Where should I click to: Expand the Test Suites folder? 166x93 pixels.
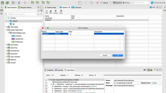point(6,45)
